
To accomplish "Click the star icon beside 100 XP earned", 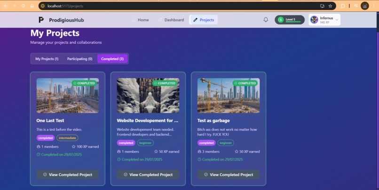I will point(73,146).
